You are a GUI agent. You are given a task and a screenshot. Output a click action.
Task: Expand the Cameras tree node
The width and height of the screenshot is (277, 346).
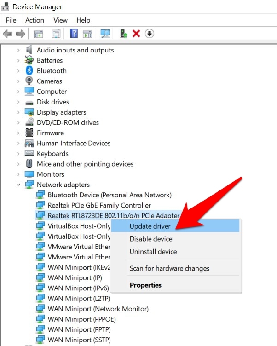[18, 81]
